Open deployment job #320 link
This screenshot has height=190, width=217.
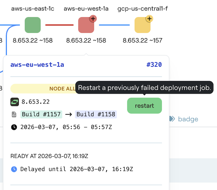click(x=154, y=65)
